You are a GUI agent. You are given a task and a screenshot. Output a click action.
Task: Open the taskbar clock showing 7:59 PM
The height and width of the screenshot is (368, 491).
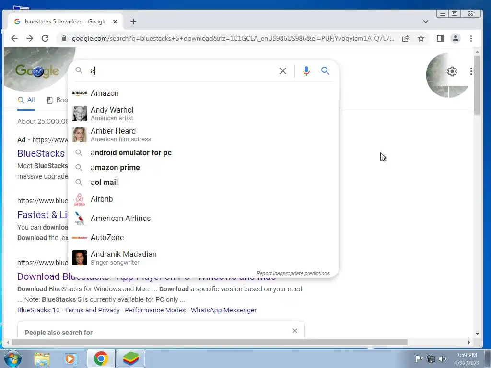point(467,359)
